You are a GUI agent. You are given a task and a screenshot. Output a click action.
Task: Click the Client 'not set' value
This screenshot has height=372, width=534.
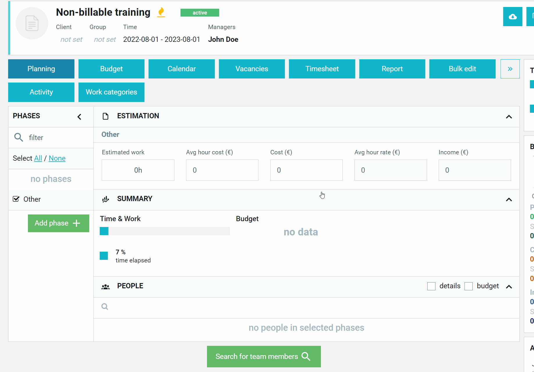tap(72, 40)
